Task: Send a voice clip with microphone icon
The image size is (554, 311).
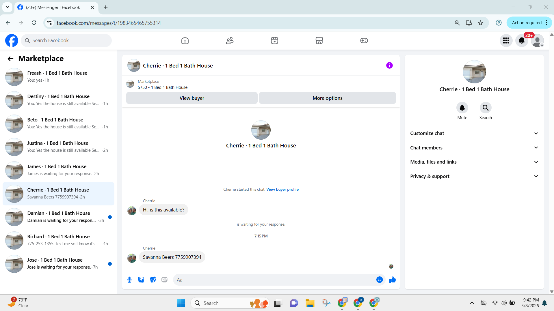Action: pos(129,280)
